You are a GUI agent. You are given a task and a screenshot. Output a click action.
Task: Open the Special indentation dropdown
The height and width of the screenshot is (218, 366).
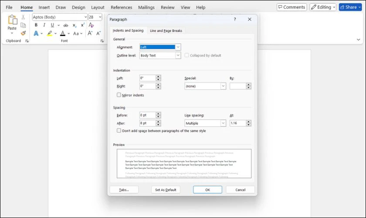tap(205, 86)
